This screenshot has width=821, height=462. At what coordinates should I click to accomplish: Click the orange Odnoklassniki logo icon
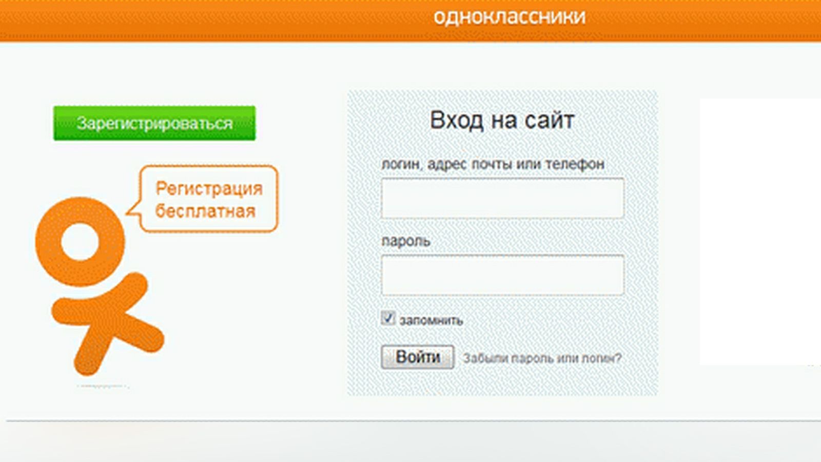pos(100,286)
